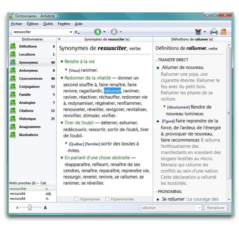This screenshot has height=226, width=239.
Task: Open the Fenêtre menu
Action: coord(64,24)
